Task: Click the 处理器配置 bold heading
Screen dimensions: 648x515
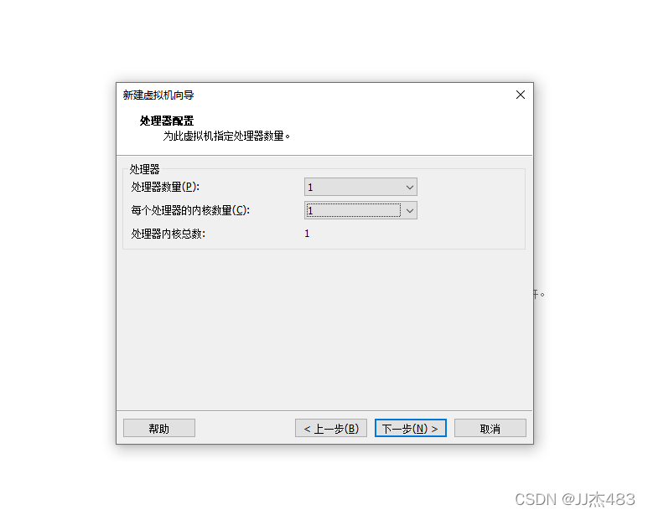Action: pos(167,121)
